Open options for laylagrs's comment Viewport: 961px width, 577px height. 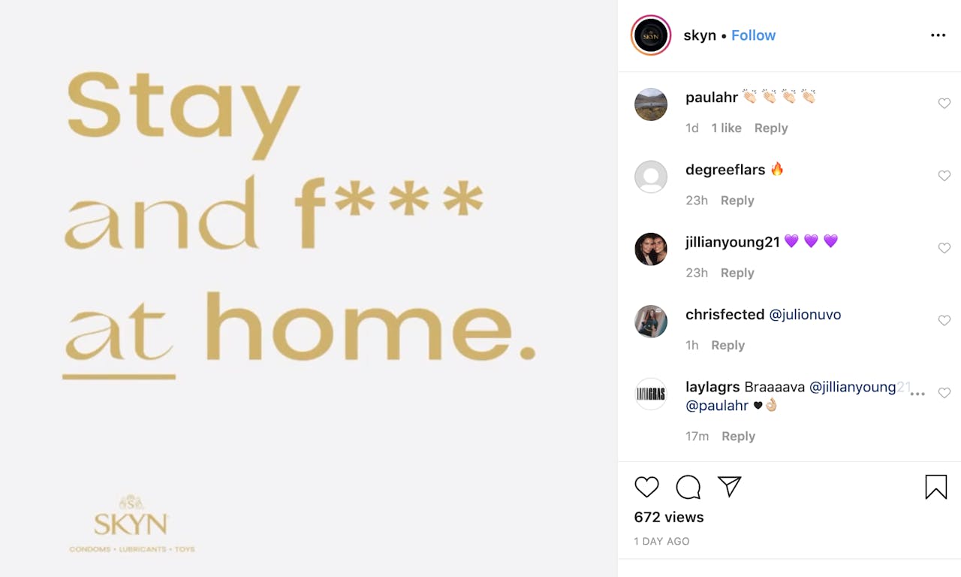coord(917,394)
